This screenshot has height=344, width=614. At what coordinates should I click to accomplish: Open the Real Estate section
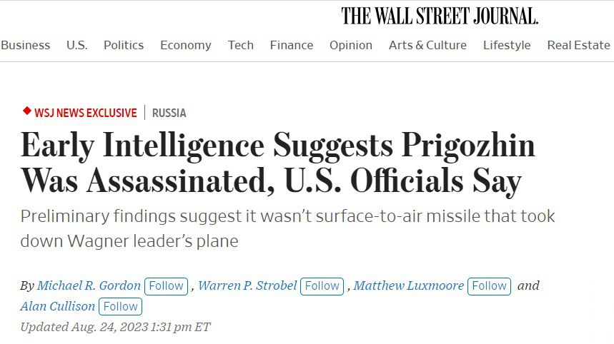pos(579,45)
